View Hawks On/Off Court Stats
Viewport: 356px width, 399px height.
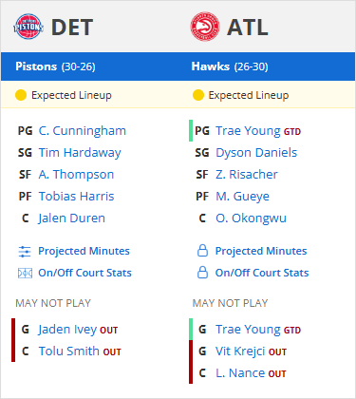262,273
